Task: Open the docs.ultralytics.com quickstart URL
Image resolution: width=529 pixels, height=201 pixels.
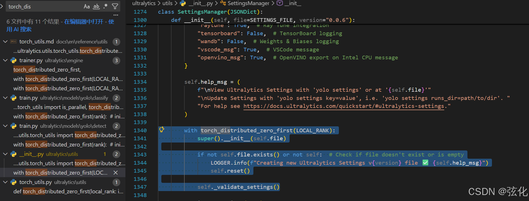Action: click(344, 106)
